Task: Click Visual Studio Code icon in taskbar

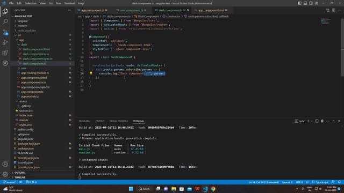Action: click(x=205, y=189)
